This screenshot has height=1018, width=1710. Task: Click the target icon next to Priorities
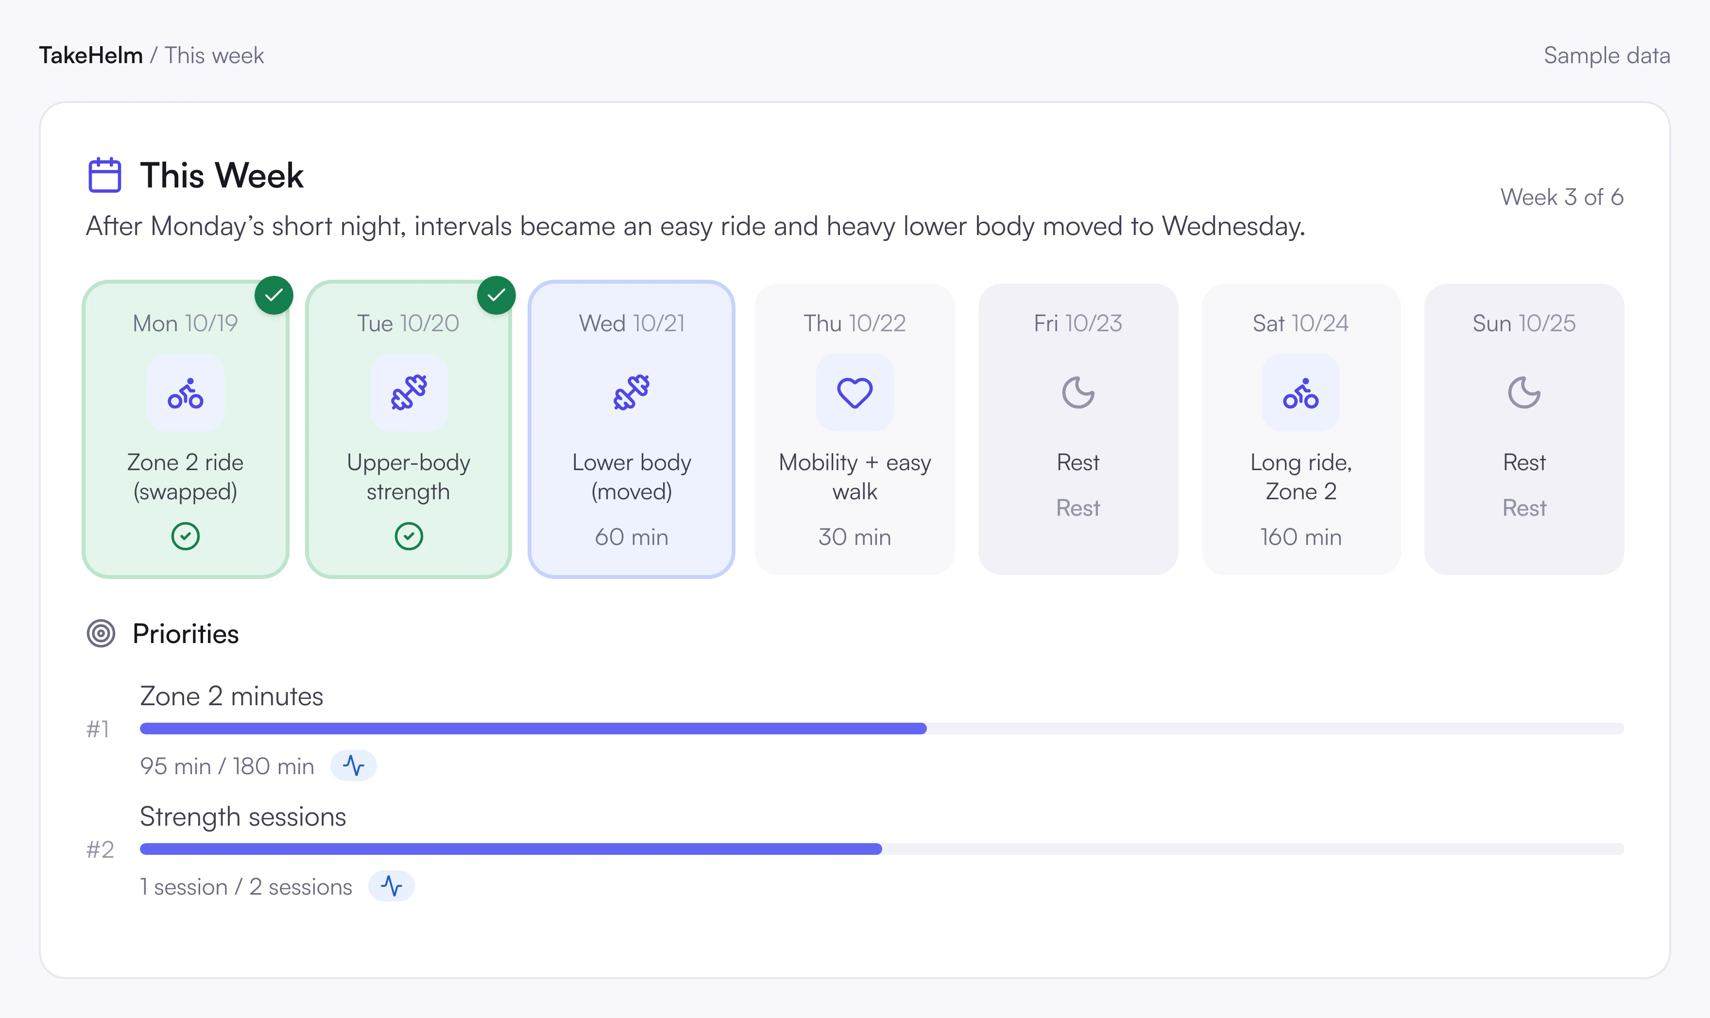101,633
